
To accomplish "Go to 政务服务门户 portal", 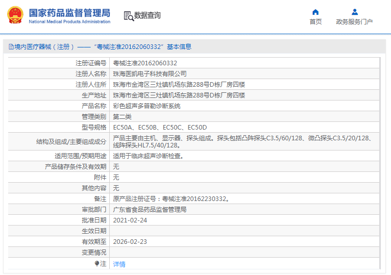I will click(x=354, y=21).
